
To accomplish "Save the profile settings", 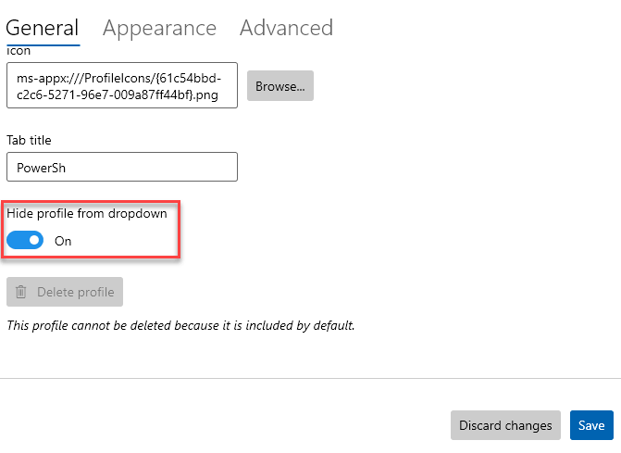I will point(591,425).
